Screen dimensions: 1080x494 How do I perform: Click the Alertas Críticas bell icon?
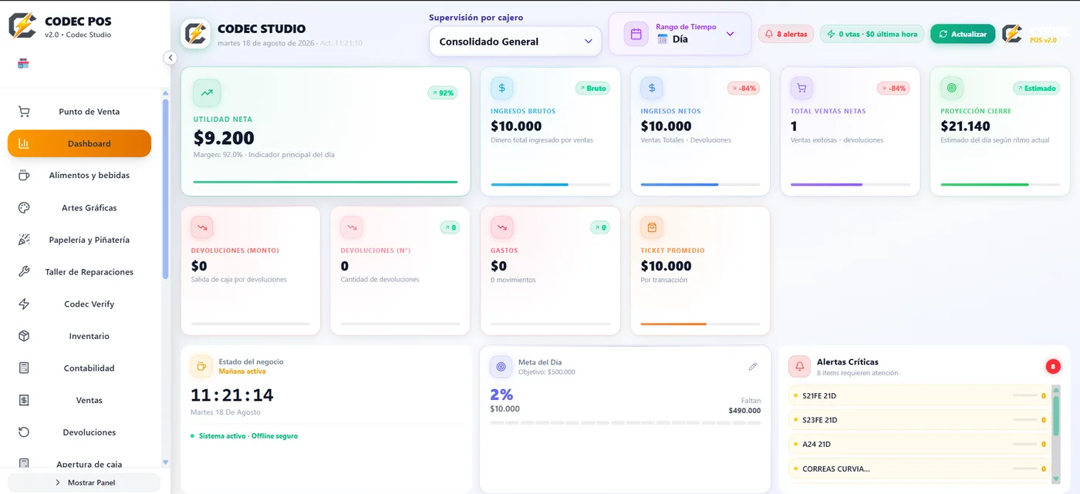point(799,367)
